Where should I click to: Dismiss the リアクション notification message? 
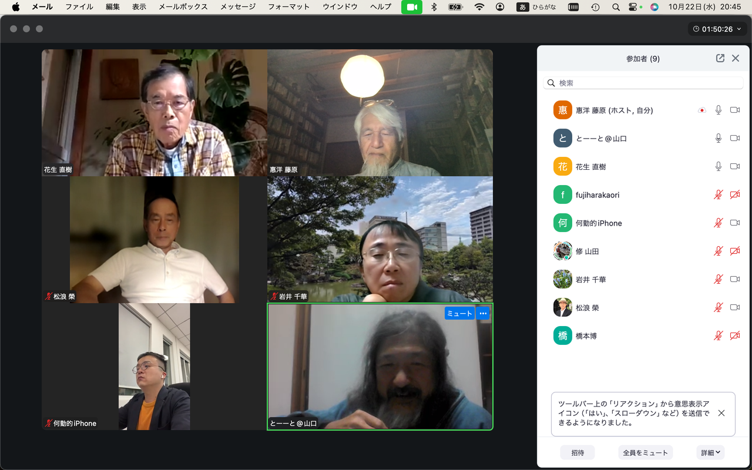(721, 413)
